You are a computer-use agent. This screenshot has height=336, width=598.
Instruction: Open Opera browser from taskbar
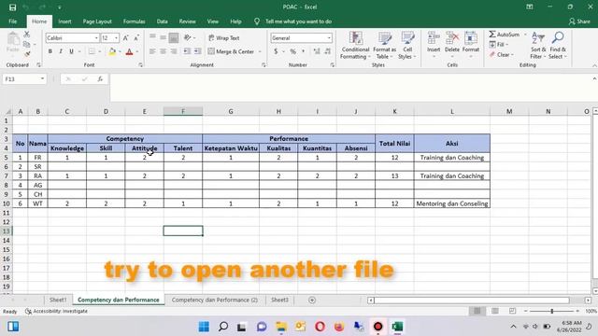click(320, 327)
